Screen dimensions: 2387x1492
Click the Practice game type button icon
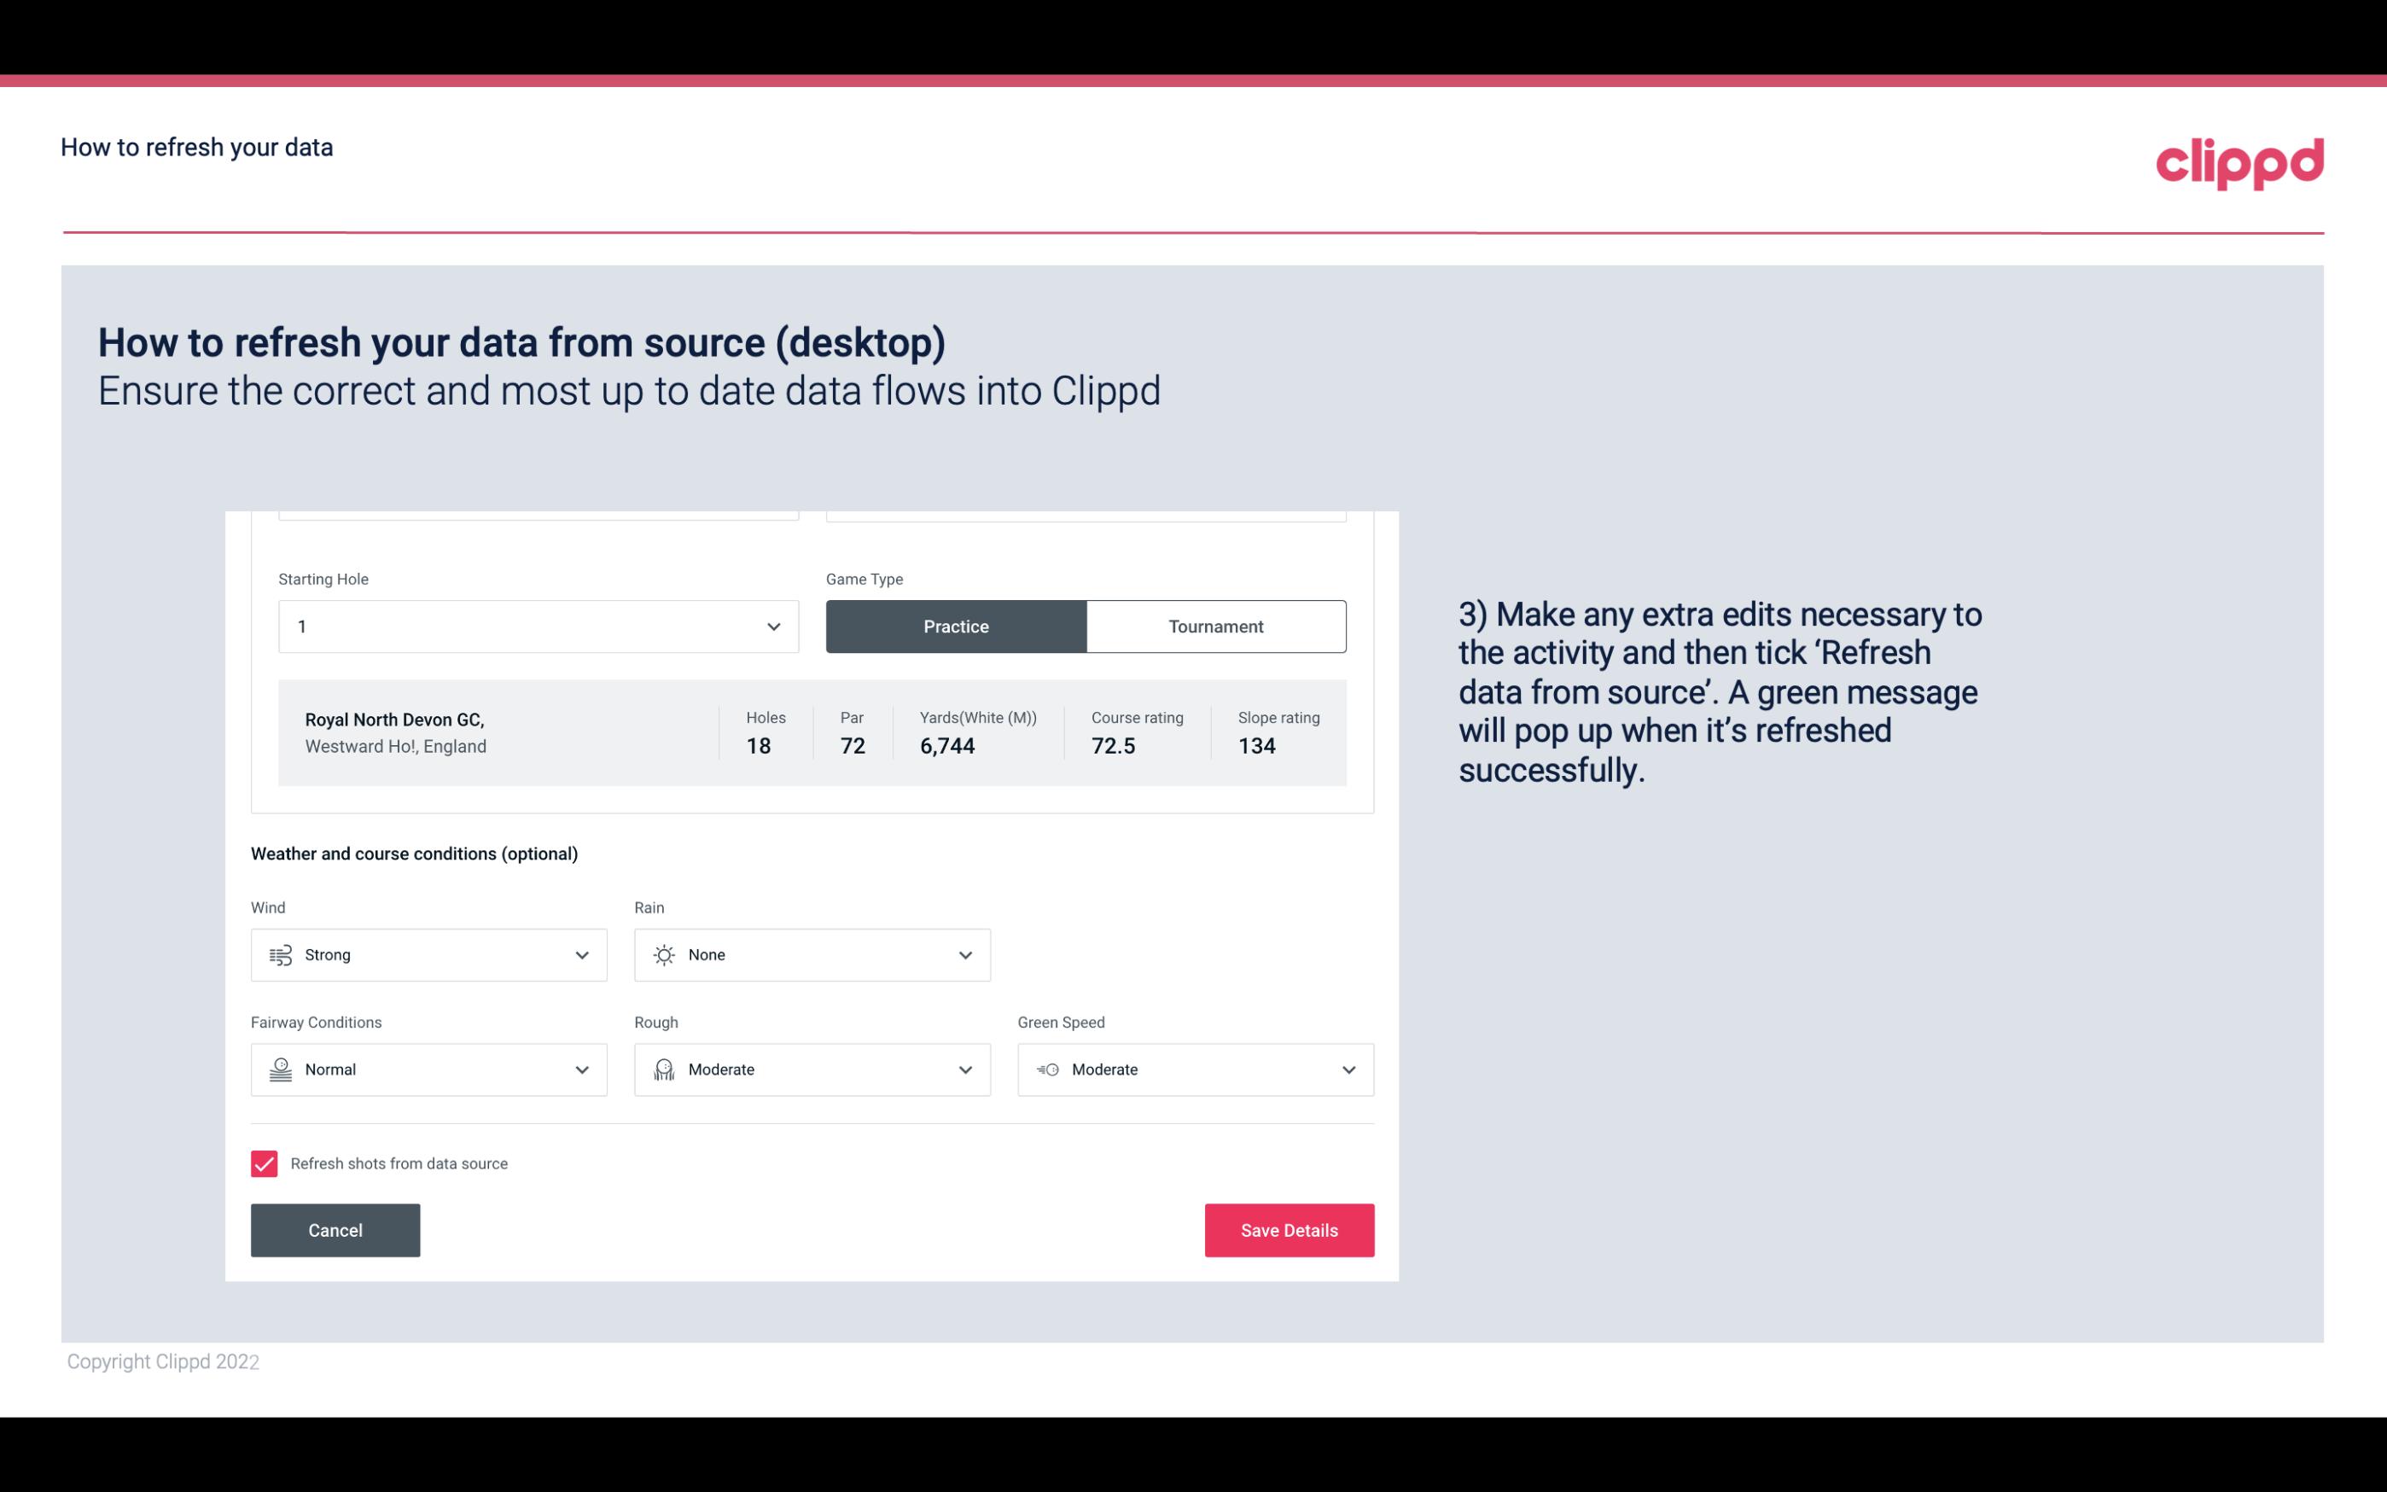pos(956,626)
